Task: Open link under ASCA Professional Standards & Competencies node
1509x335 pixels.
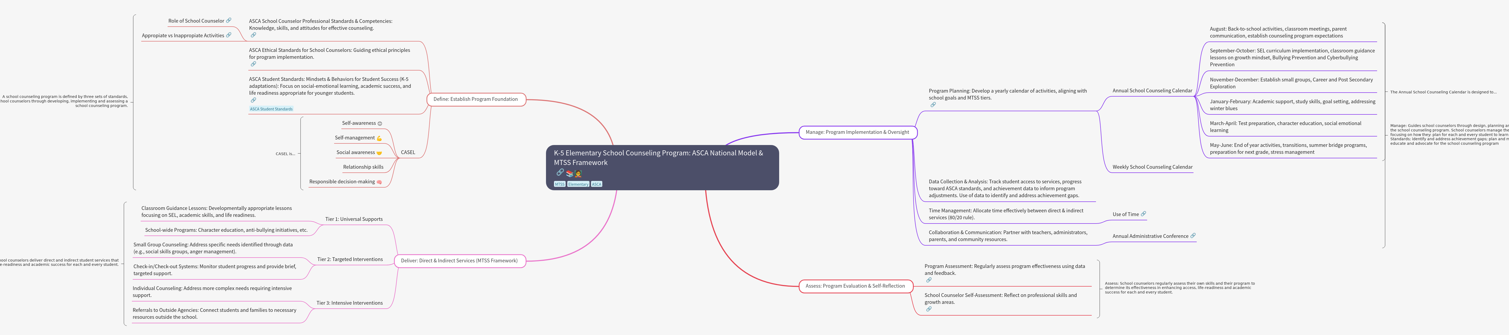Action: (253, 35)
